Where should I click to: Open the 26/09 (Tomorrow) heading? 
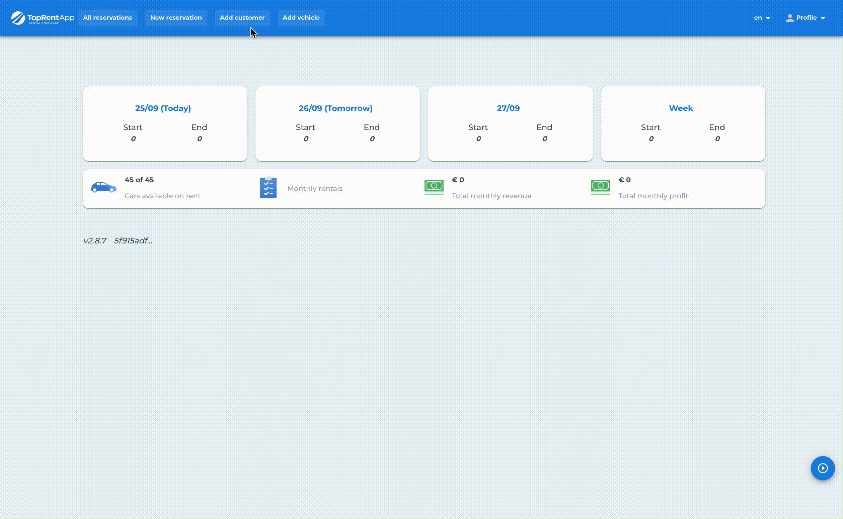pyautogui.click(x=335, y=108)
